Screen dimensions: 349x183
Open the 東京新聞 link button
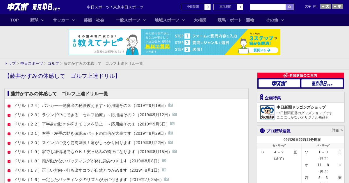click(228, 7)
